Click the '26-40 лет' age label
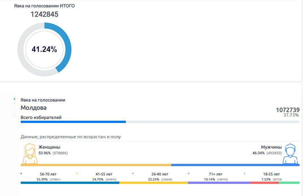303x196 pixels. pyautogui.click(x=160, y=174)
